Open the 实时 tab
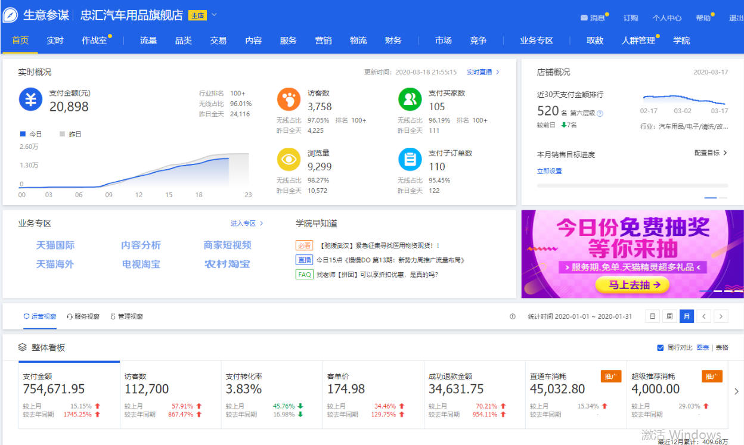The width and height of the screenshot is (744, 445). click(x=55, y=41)
